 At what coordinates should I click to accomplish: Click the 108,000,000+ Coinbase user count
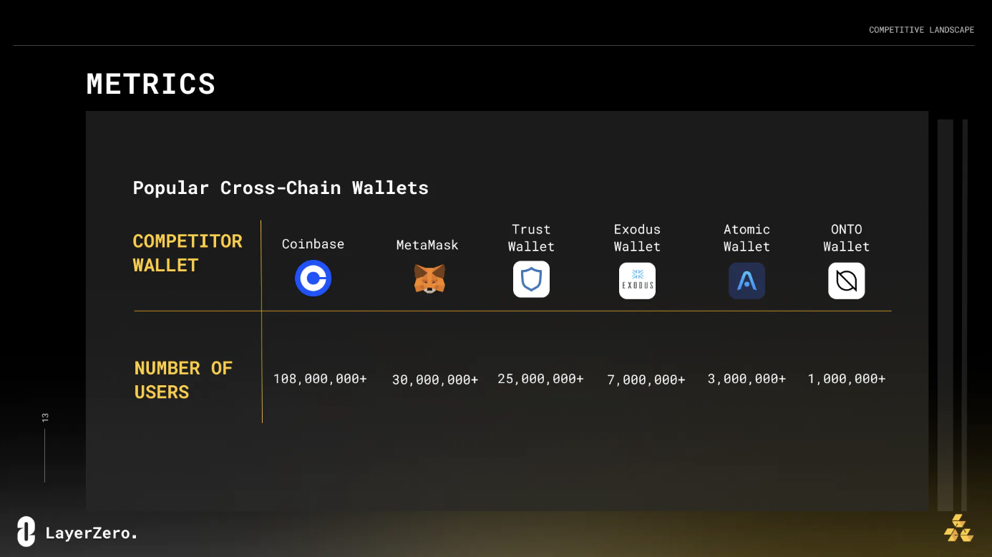pyautogui.click(x=320, y=379)
